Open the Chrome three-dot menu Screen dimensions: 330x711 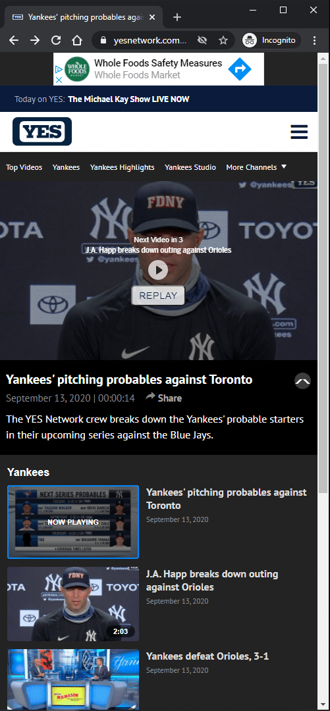coord(315,40)
